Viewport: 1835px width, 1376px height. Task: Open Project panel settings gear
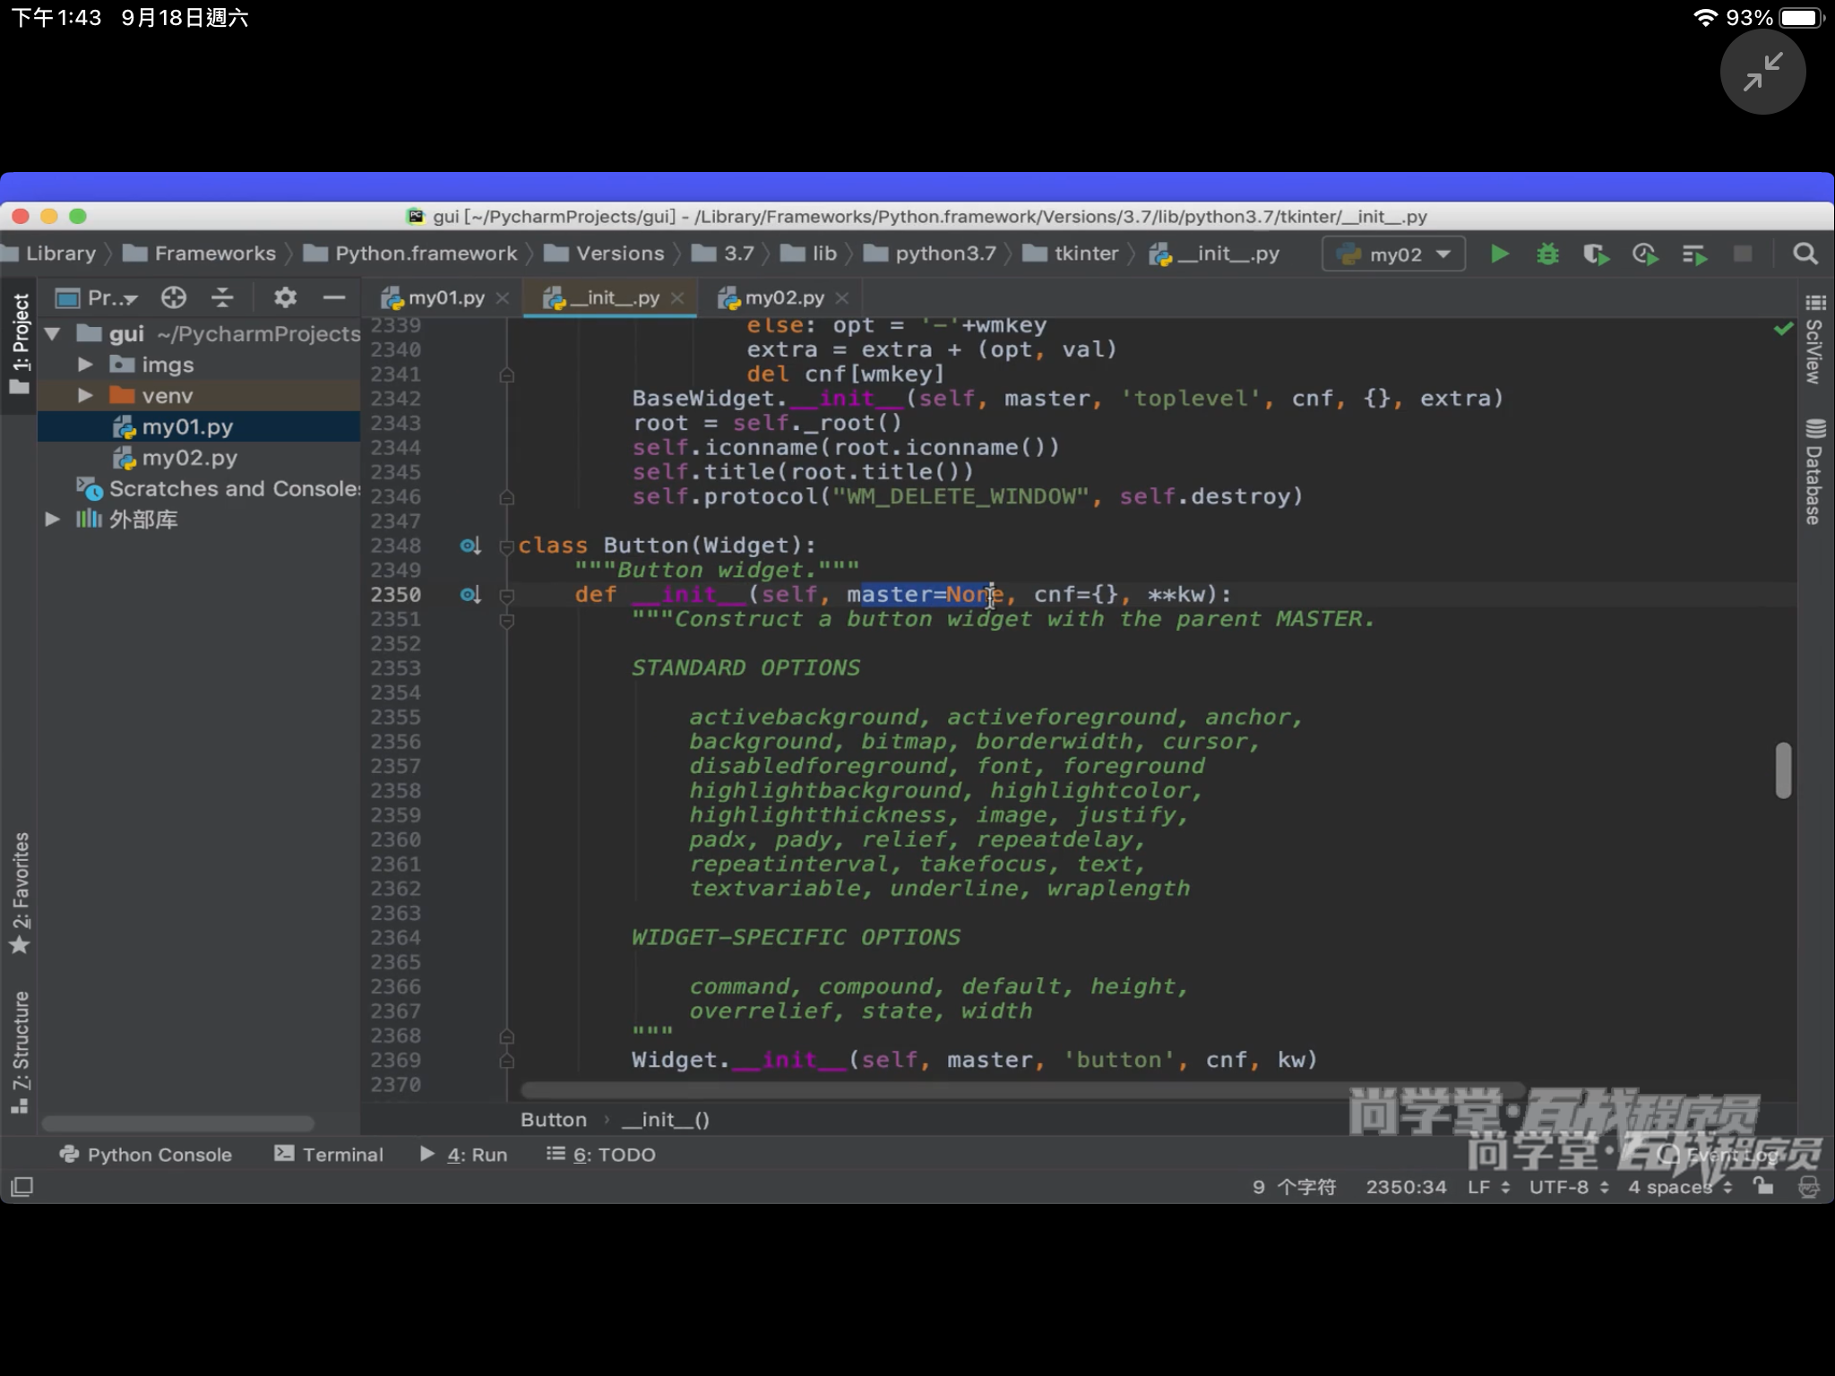pos(285,297)
